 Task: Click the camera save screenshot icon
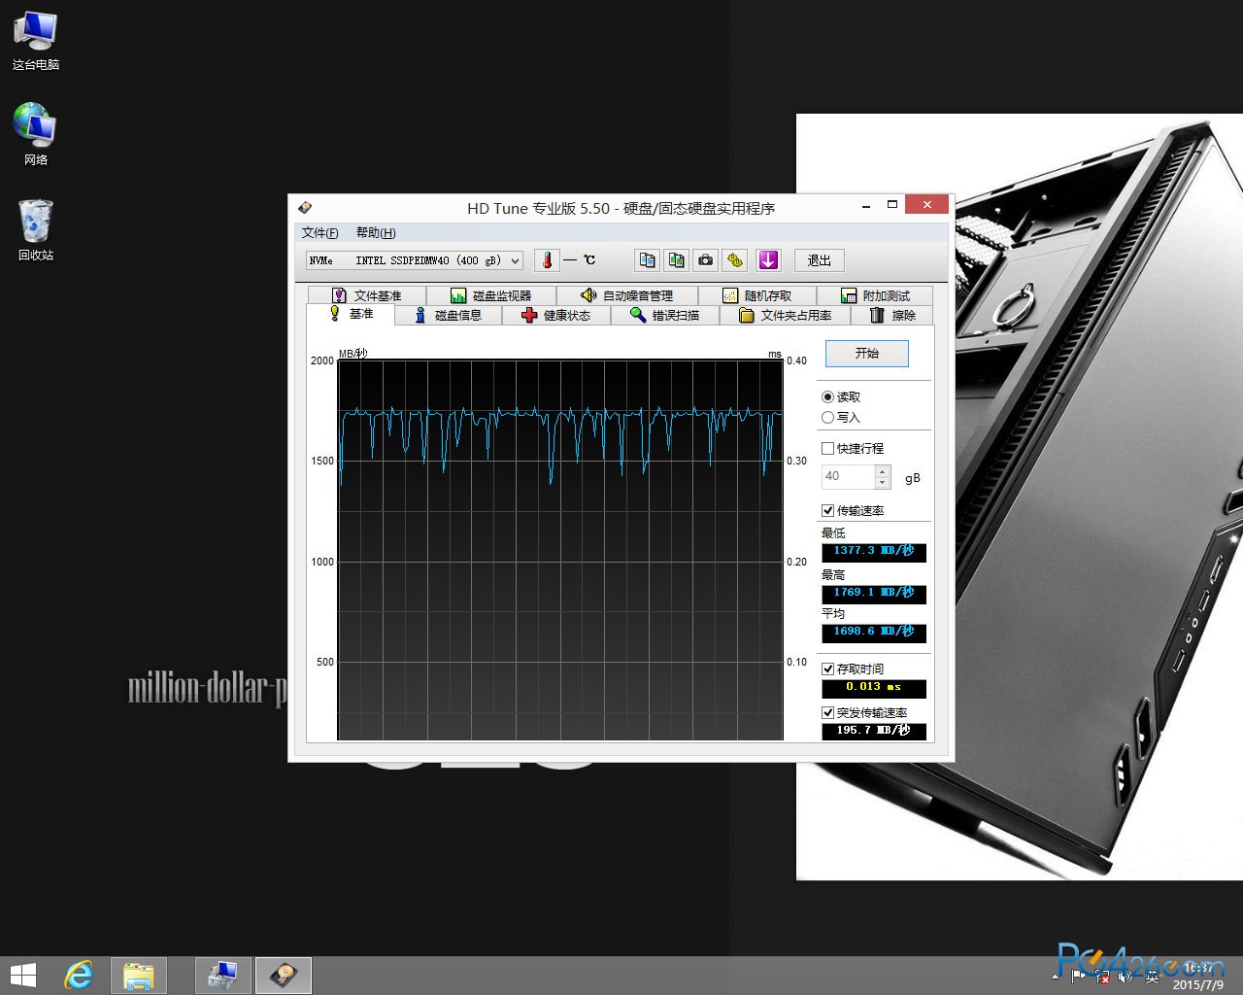(706, 260)
